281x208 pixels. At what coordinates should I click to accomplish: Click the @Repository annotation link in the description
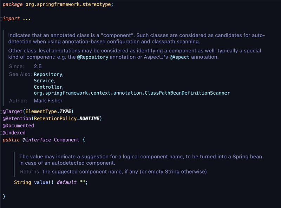[93, 56]
